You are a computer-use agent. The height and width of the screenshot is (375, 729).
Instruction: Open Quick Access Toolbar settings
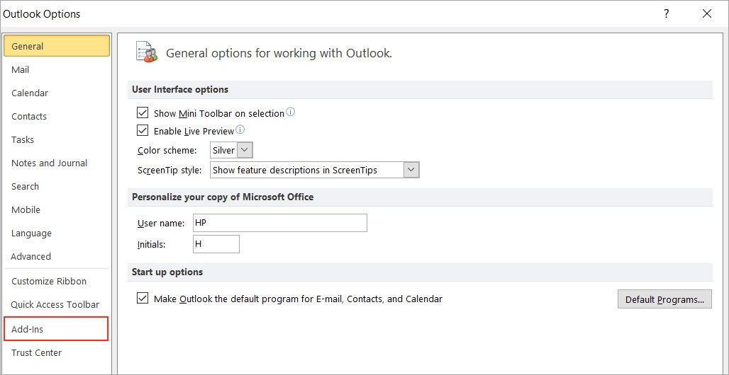click(x=55, y=304)
